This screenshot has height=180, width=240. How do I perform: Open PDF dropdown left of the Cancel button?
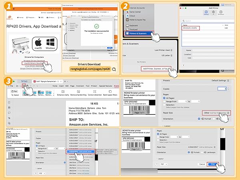point(164,164)
